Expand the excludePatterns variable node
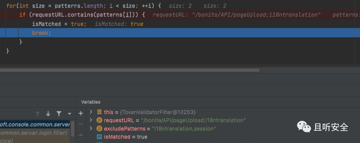The width and height of the screenshot is (360, 143). (x=91, y=128)
